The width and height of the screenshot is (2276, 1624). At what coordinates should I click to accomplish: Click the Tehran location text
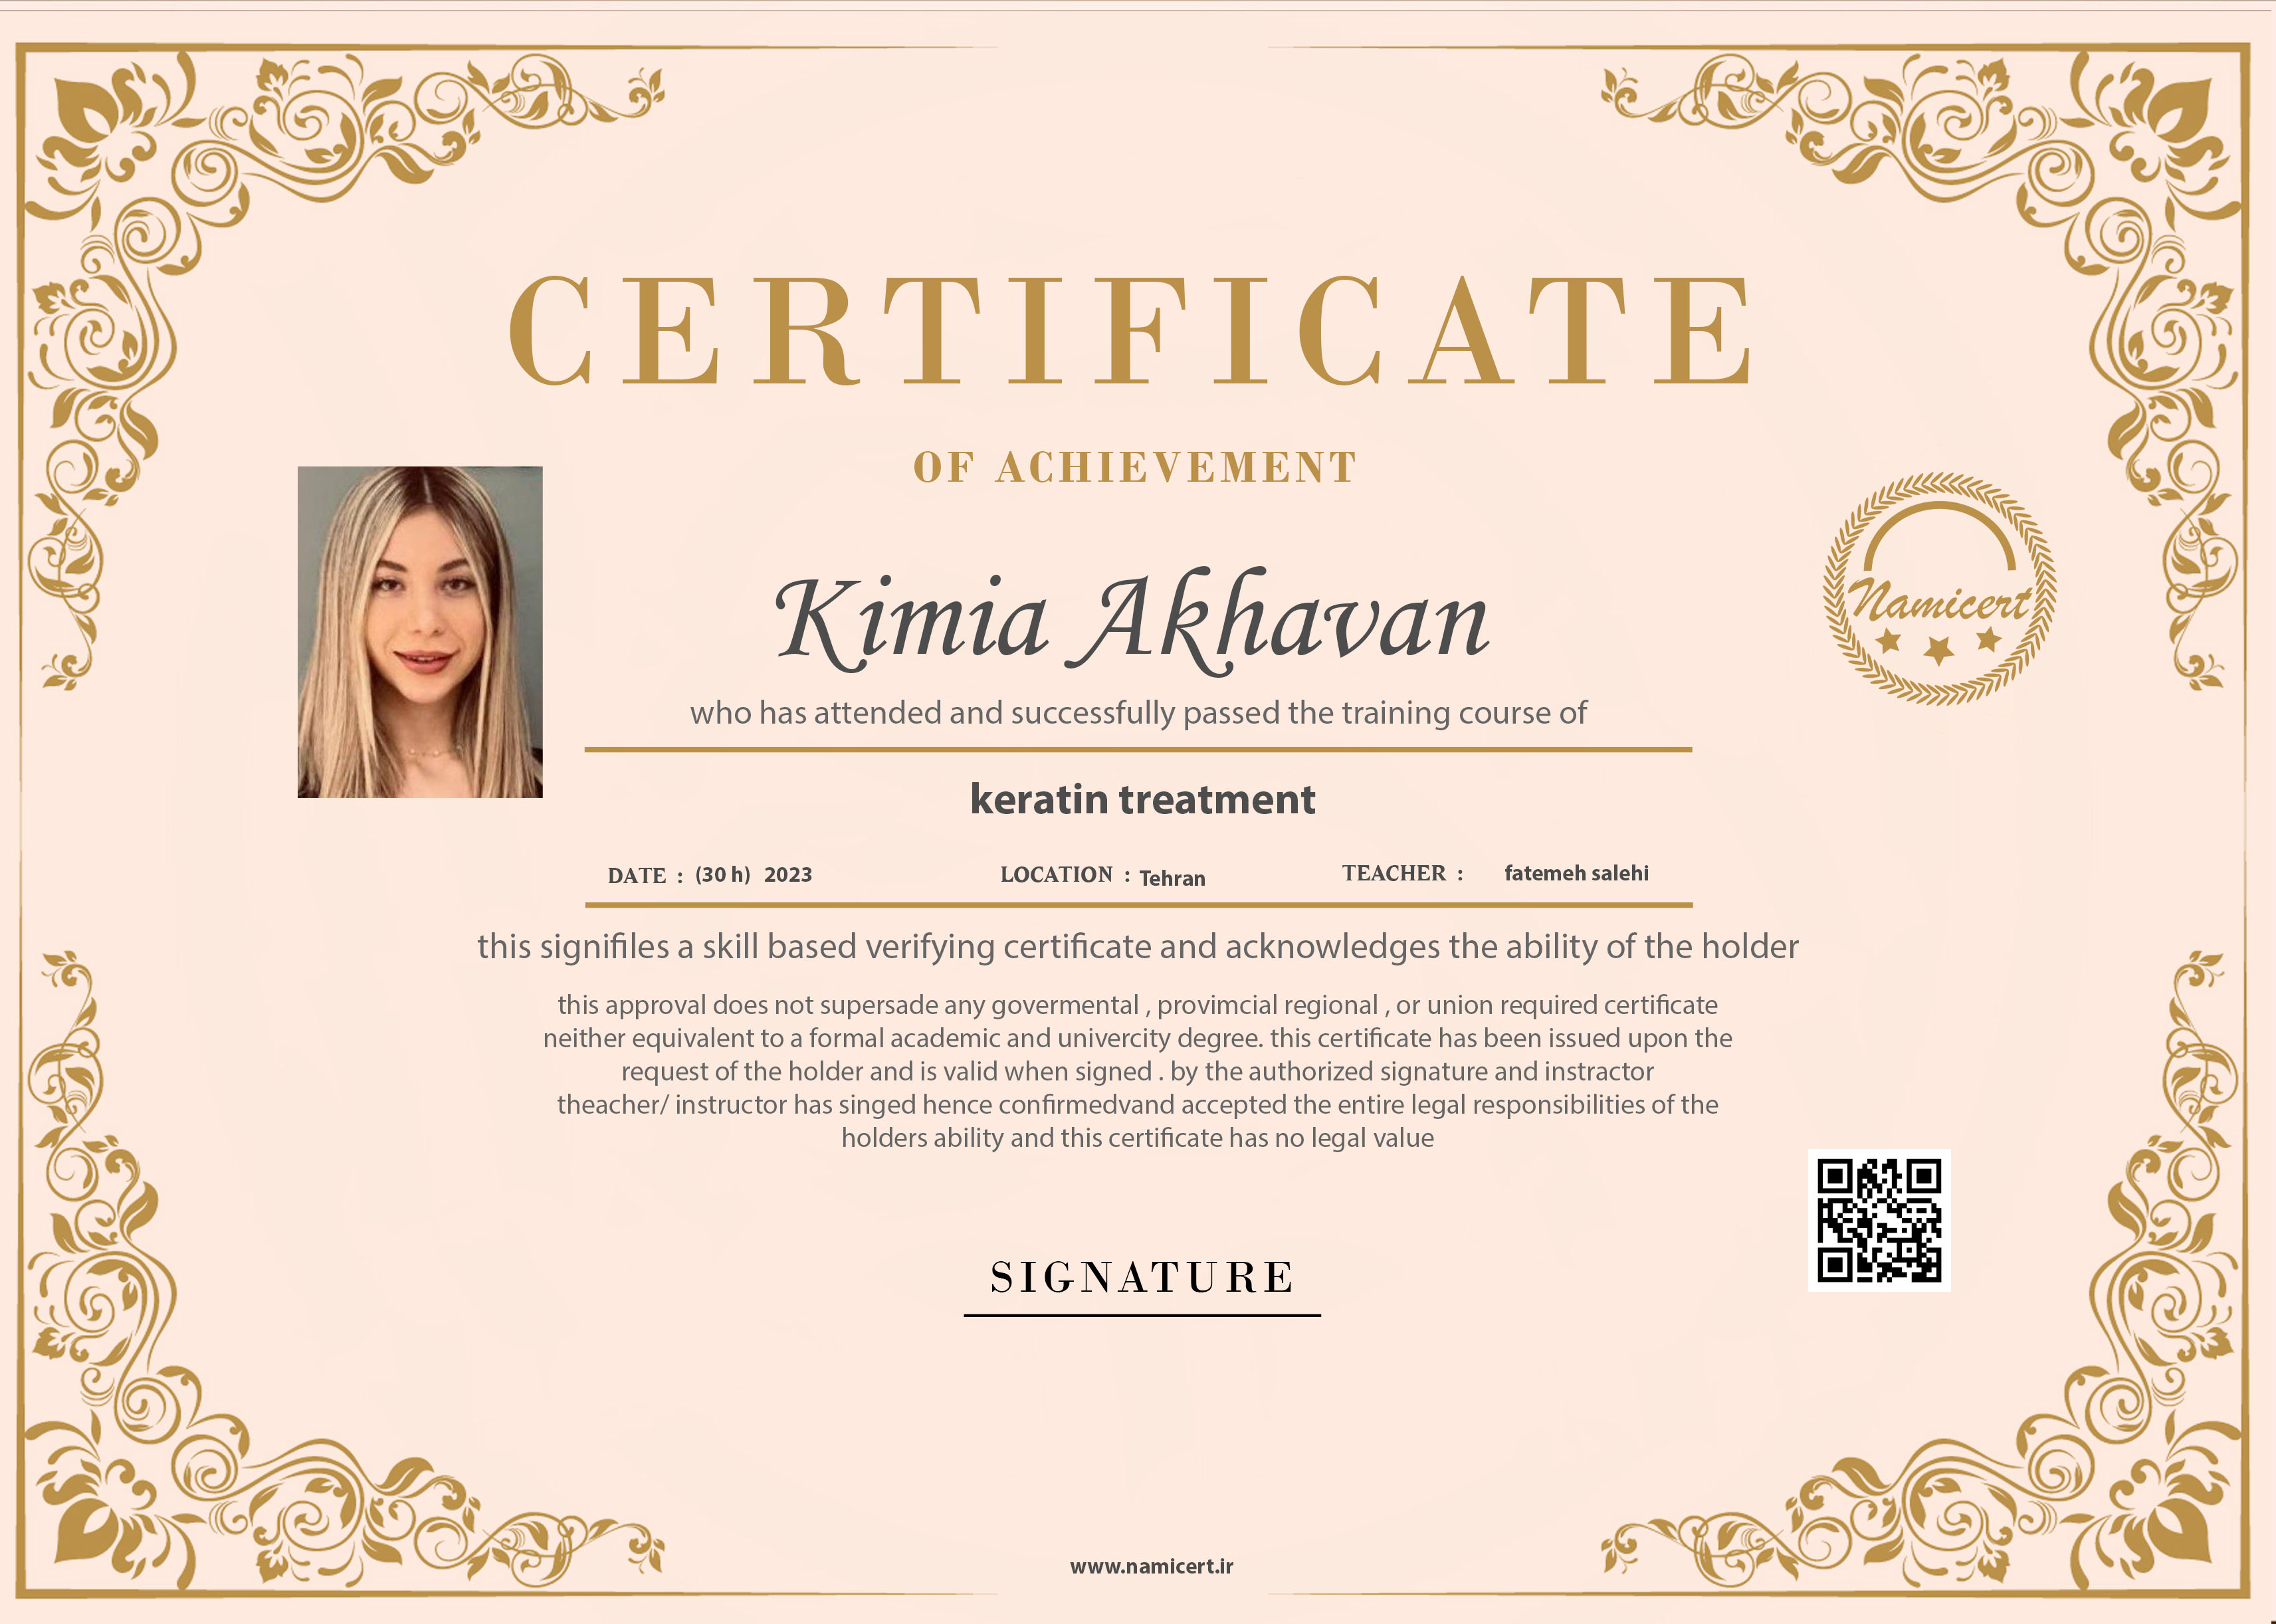pyautogui.click(x=1172, y=878)
